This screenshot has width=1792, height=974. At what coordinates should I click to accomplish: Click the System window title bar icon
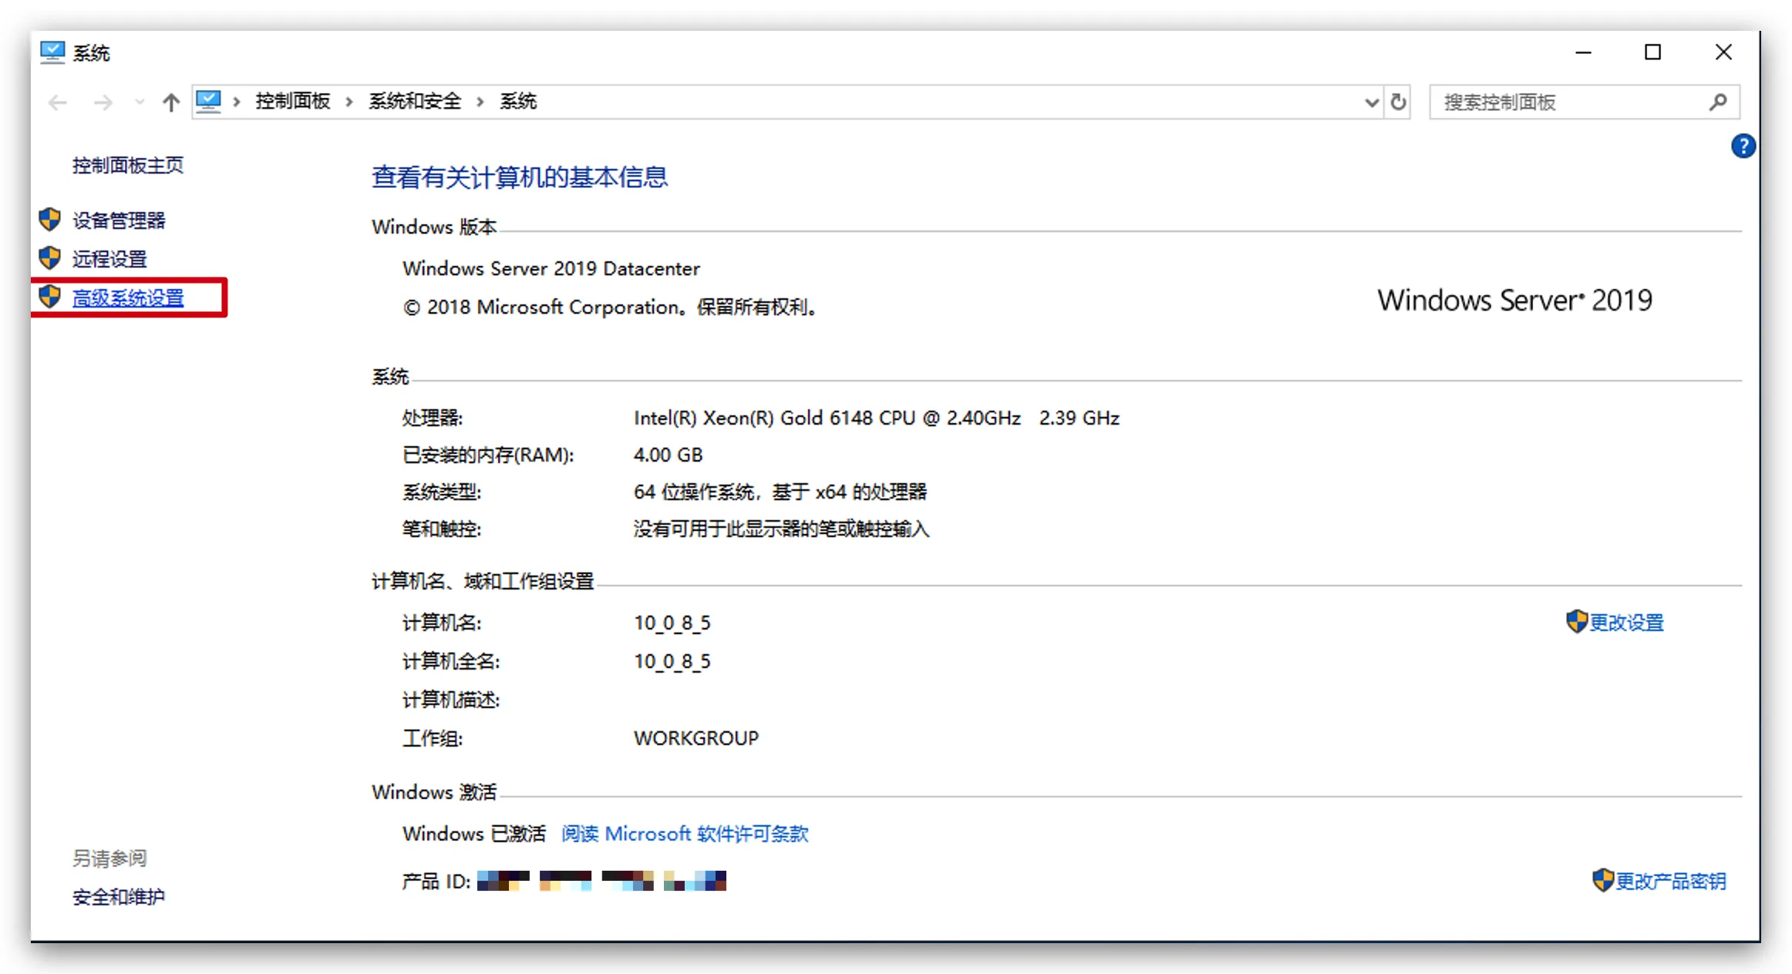52,52
